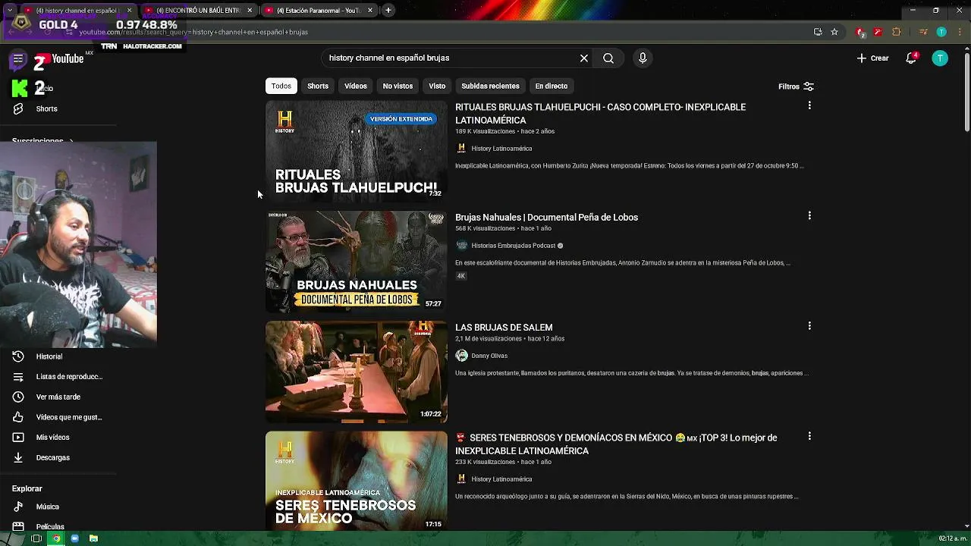The height and width of the screenshot is (546, 971).
Task: Visit History Latinoamérica channel under first video
Action: [x=501, y=149]
